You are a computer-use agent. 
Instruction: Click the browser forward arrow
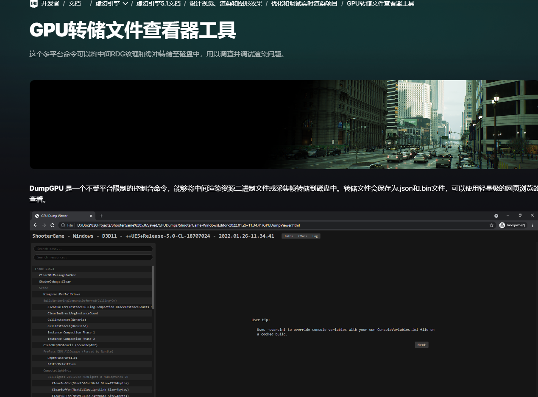(44, 225)
